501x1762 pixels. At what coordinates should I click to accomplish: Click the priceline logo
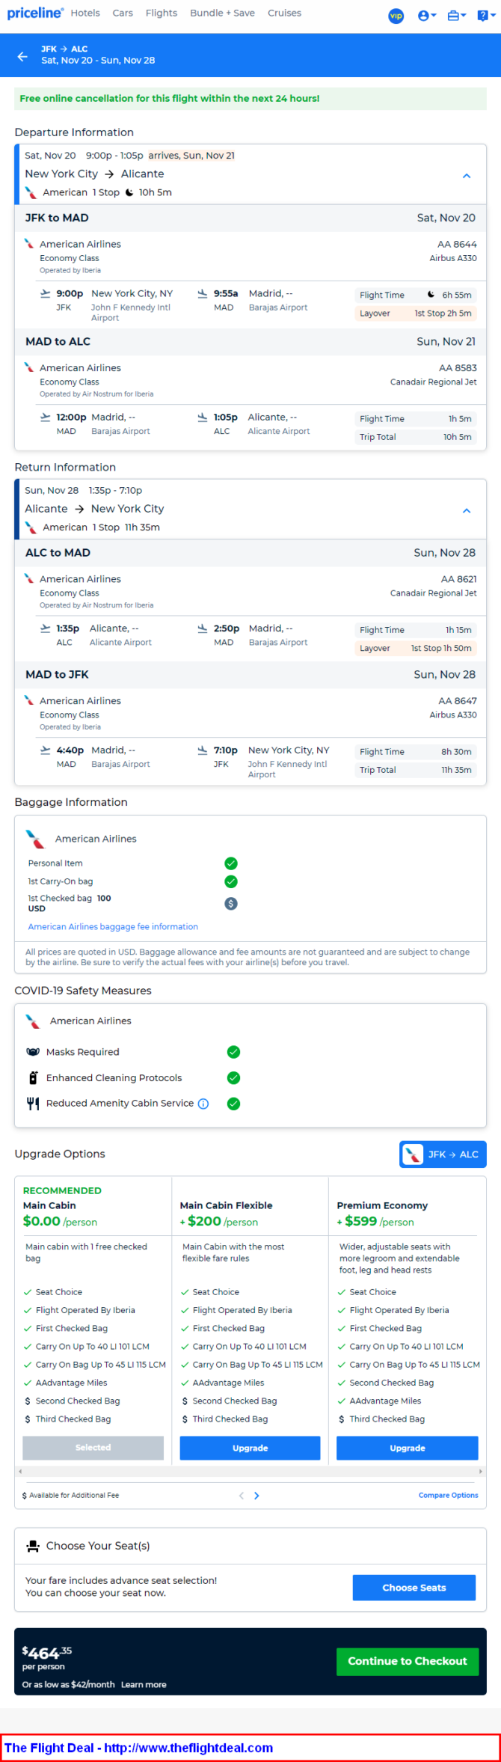(x=34, y=13)
